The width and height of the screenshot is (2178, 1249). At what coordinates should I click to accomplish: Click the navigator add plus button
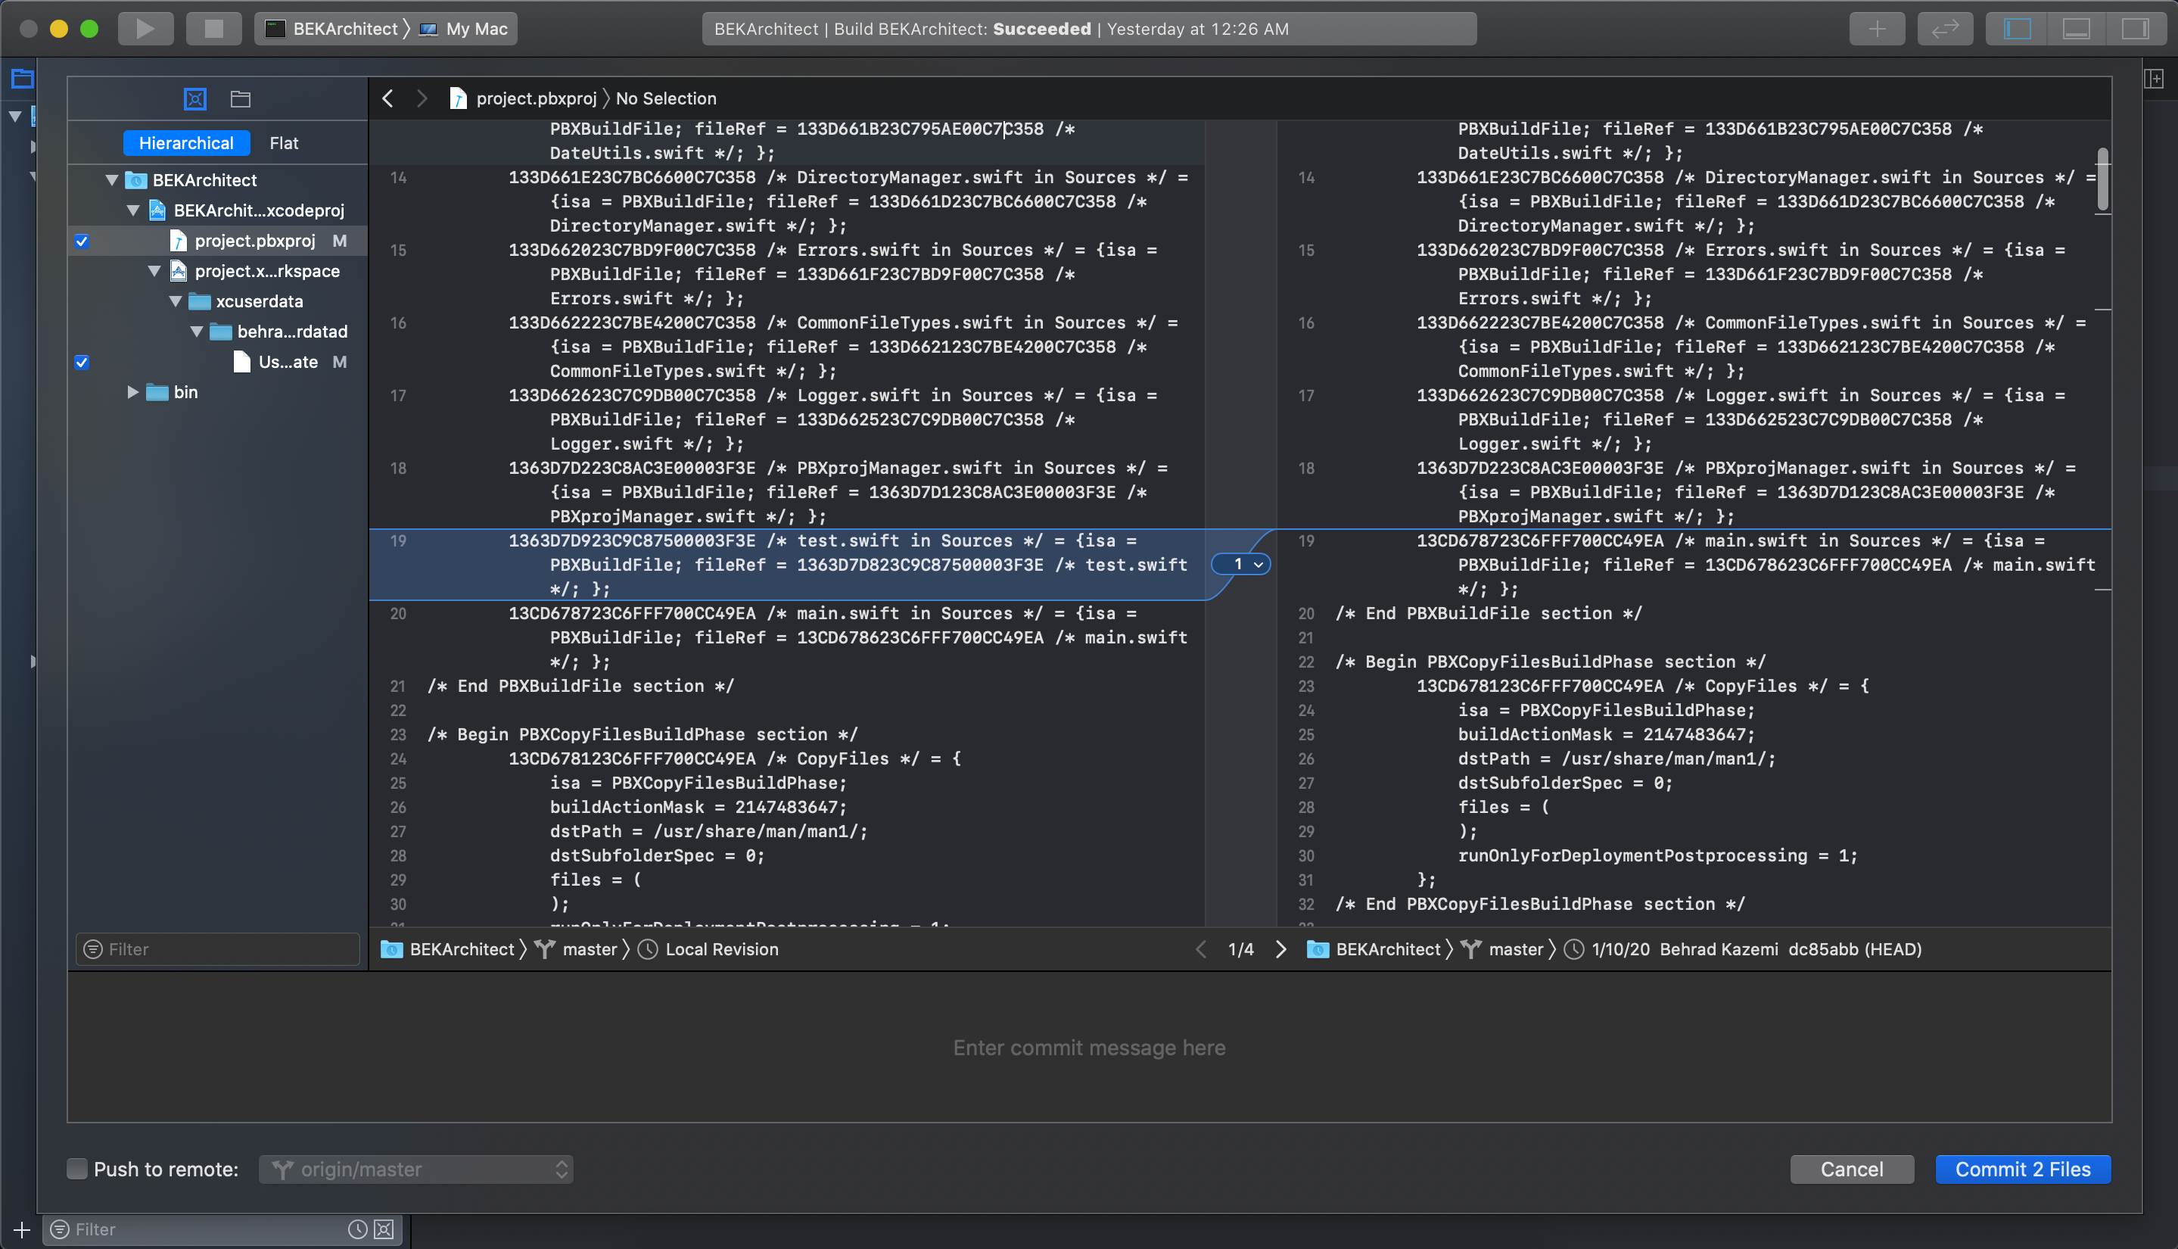point(22,1230)
